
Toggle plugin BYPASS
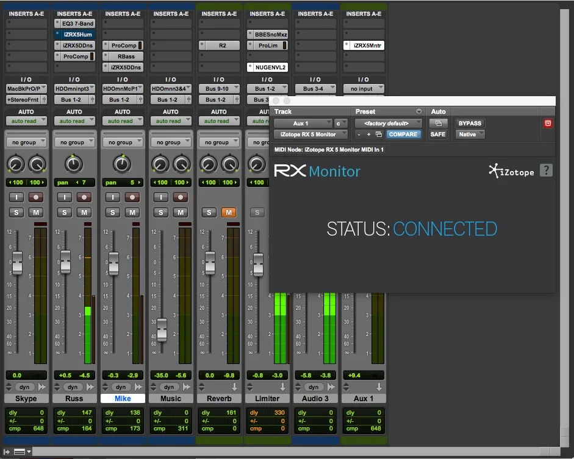(470, 123)
